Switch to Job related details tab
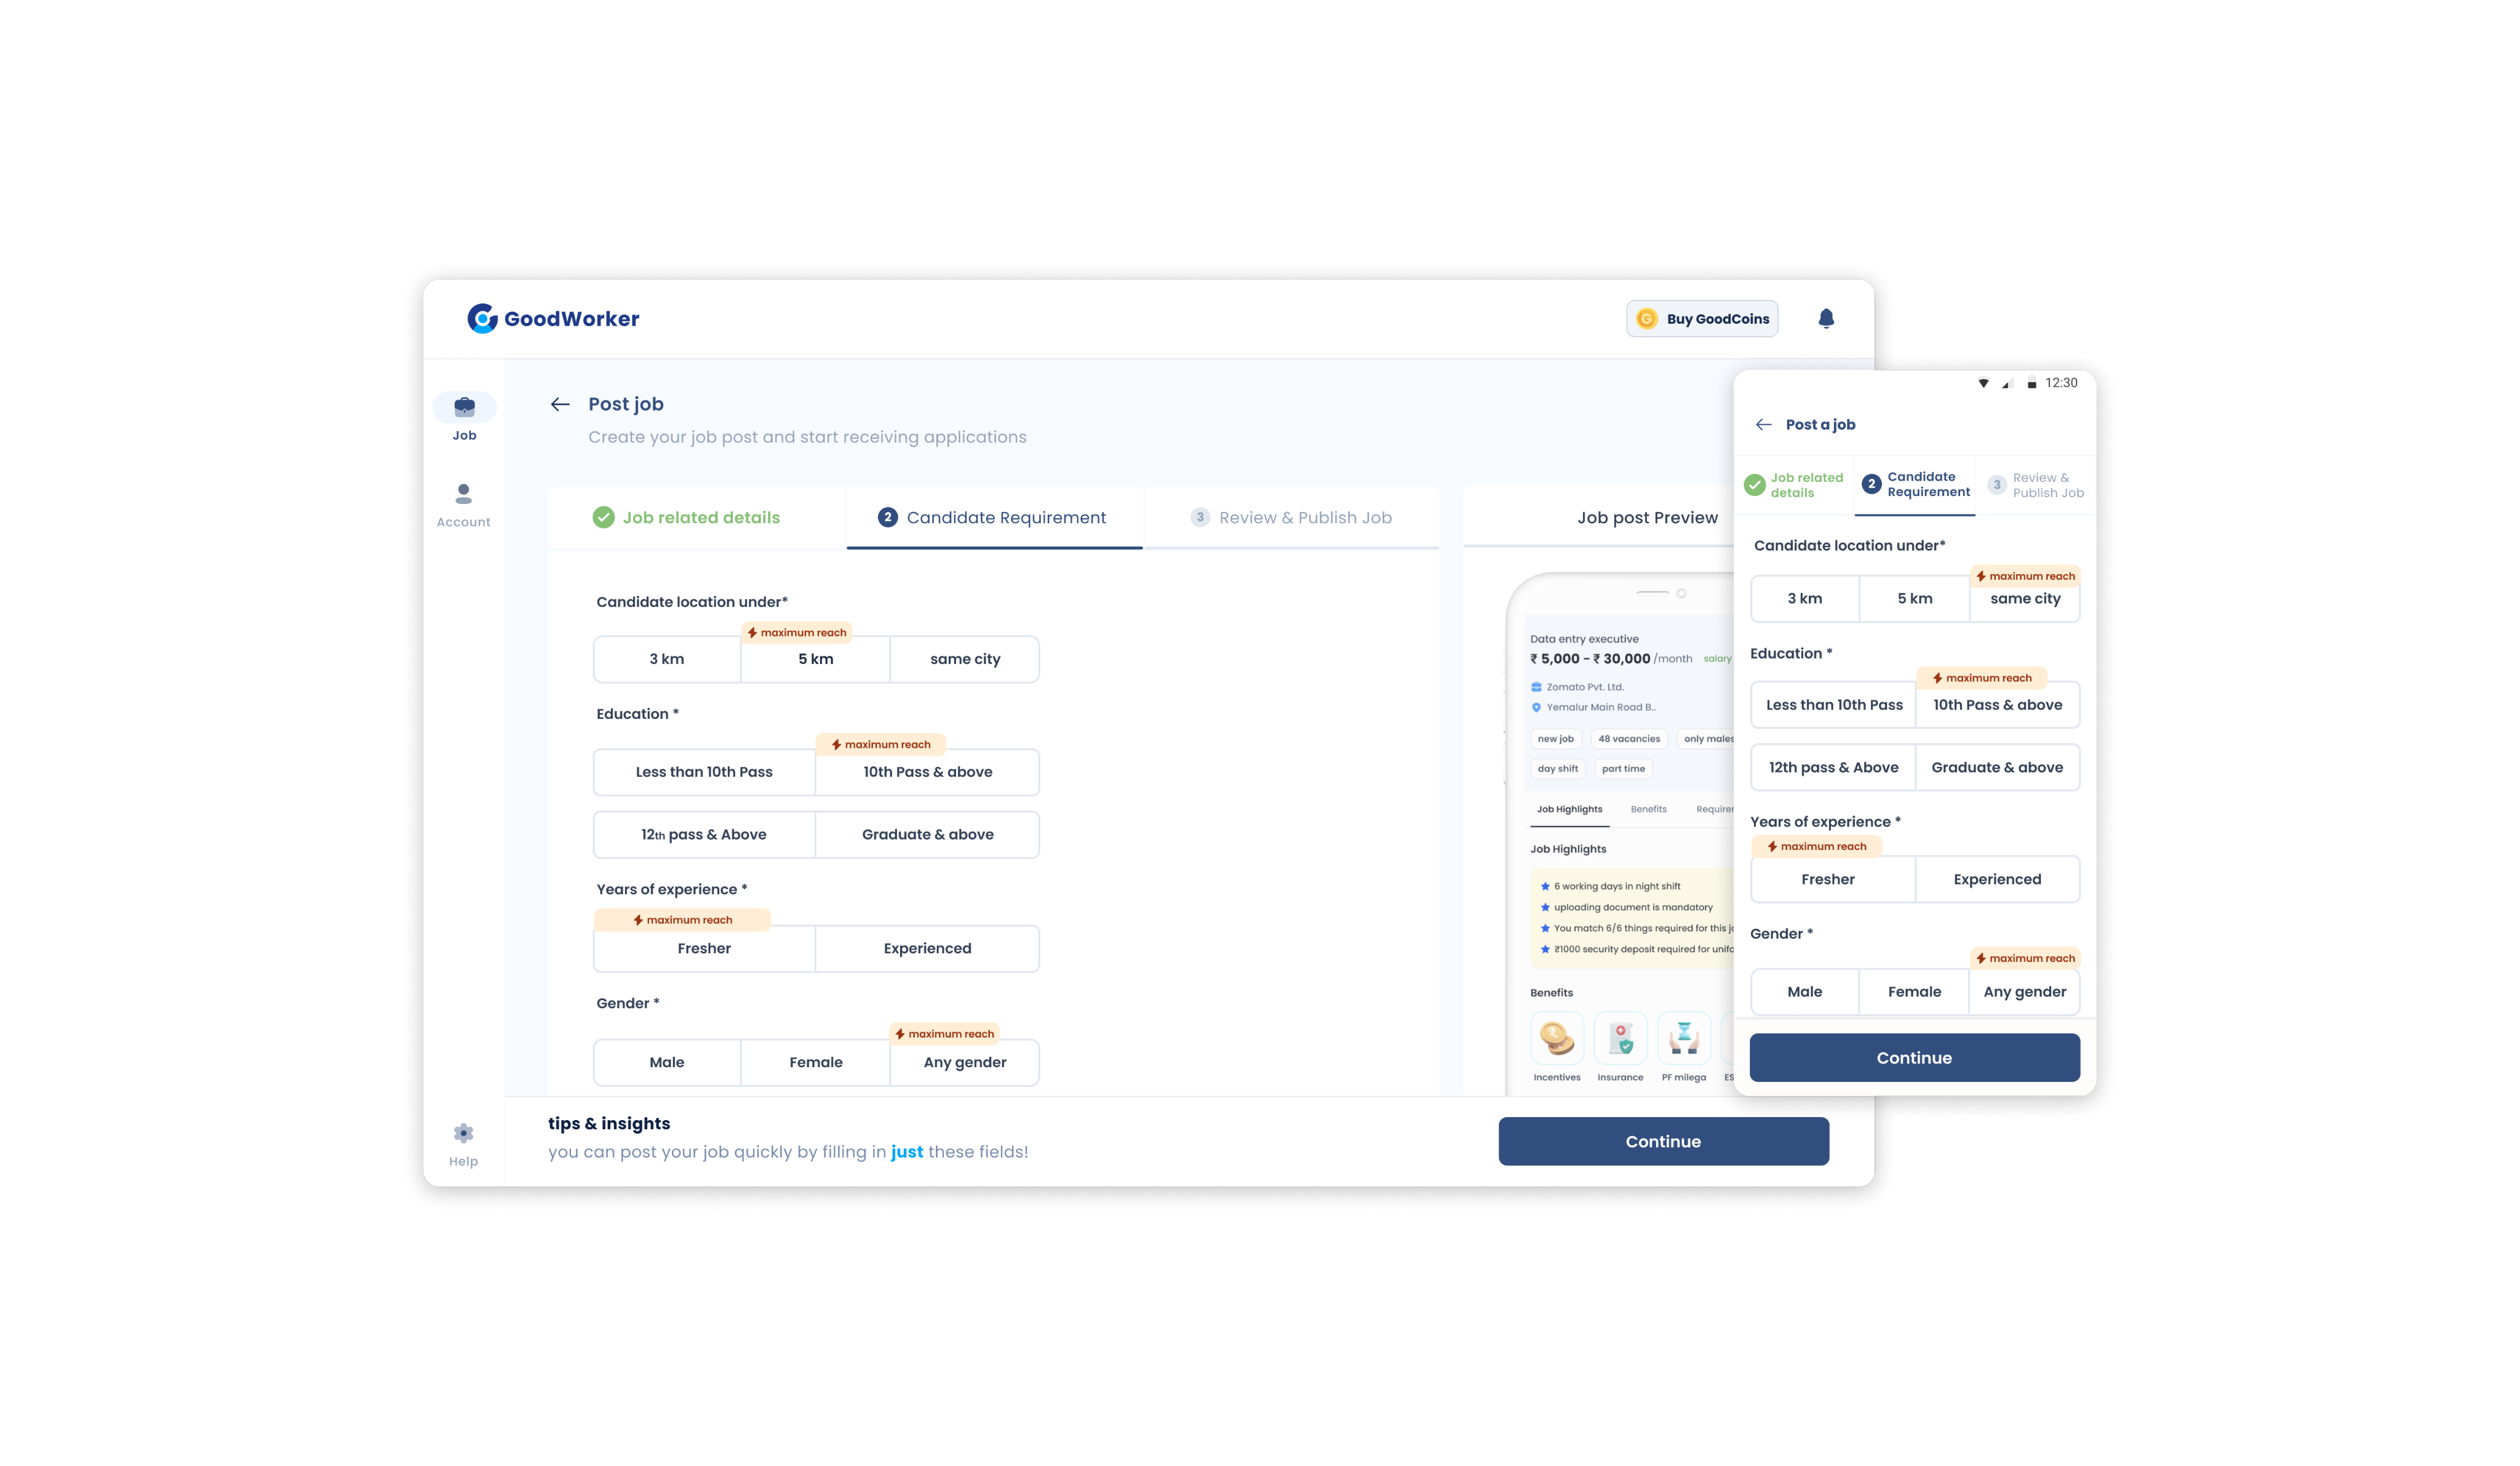The width and height of the screenshot is (2520, 1466). click(699, 518)
